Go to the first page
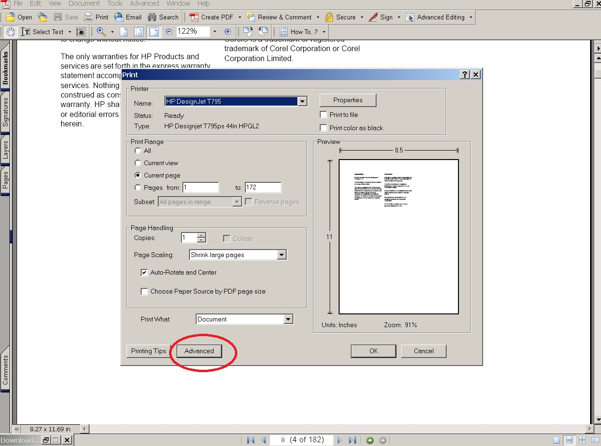Image resolution: width=601 pixels, height=446 pixels. click(x=251, y=440)
